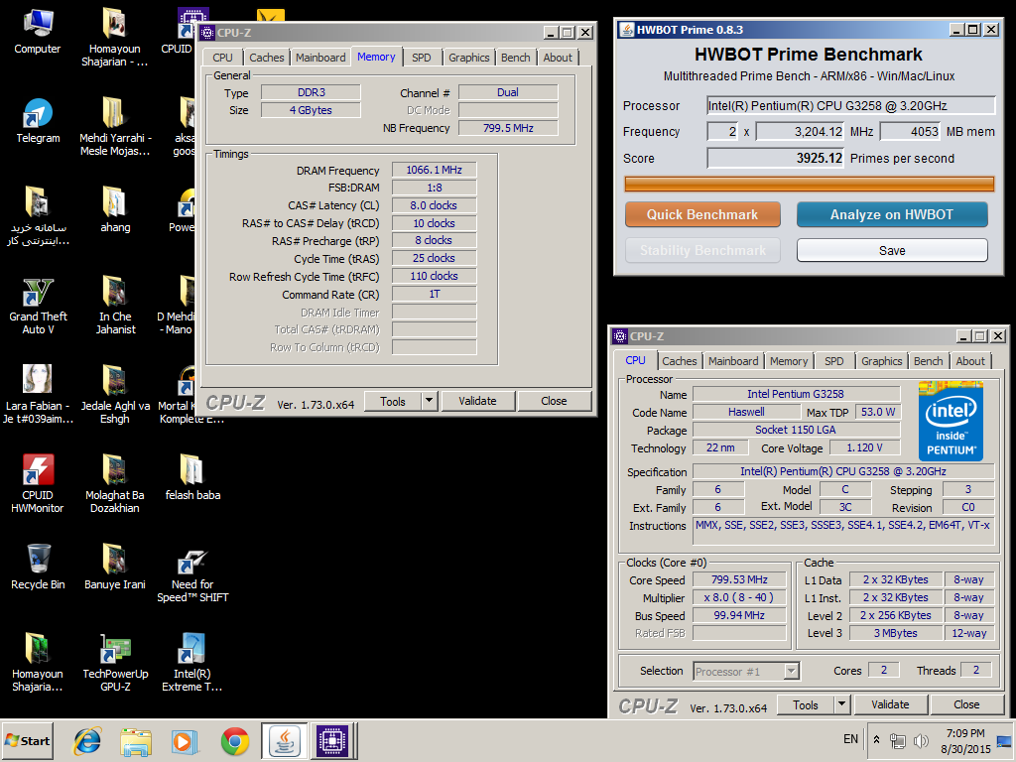Open the Jedale Aghl va Eshgh folder

pyautogui.click(x=115, y=394)
